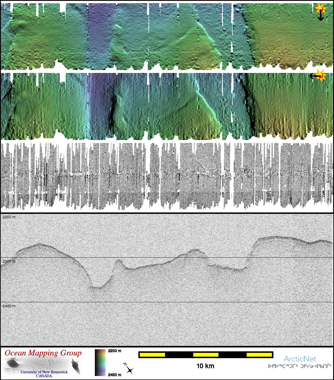Click the 2450 m color legend label

point(115,375)
